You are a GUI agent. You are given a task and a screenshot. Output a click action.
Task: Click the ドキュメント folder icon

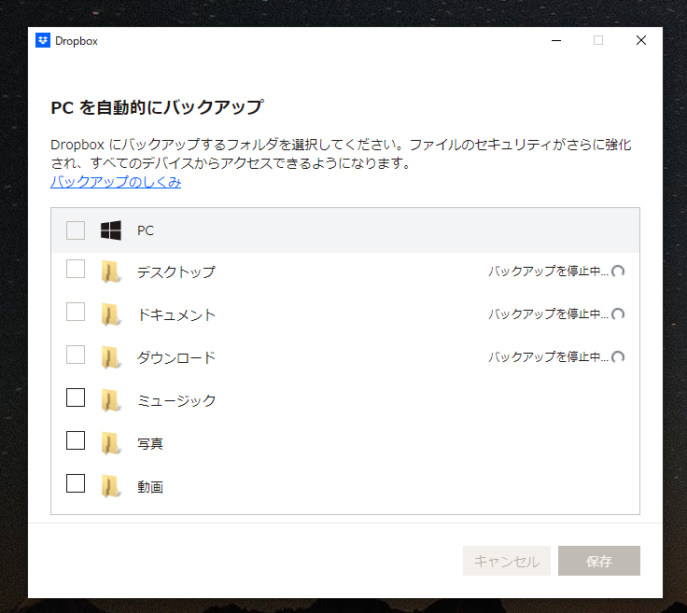pos(111,315)
